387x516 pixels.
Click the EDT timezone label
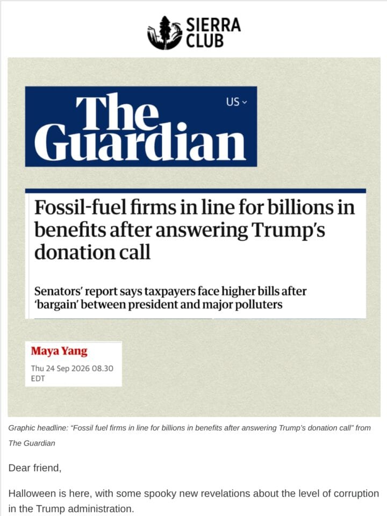[x=38, y=378]
